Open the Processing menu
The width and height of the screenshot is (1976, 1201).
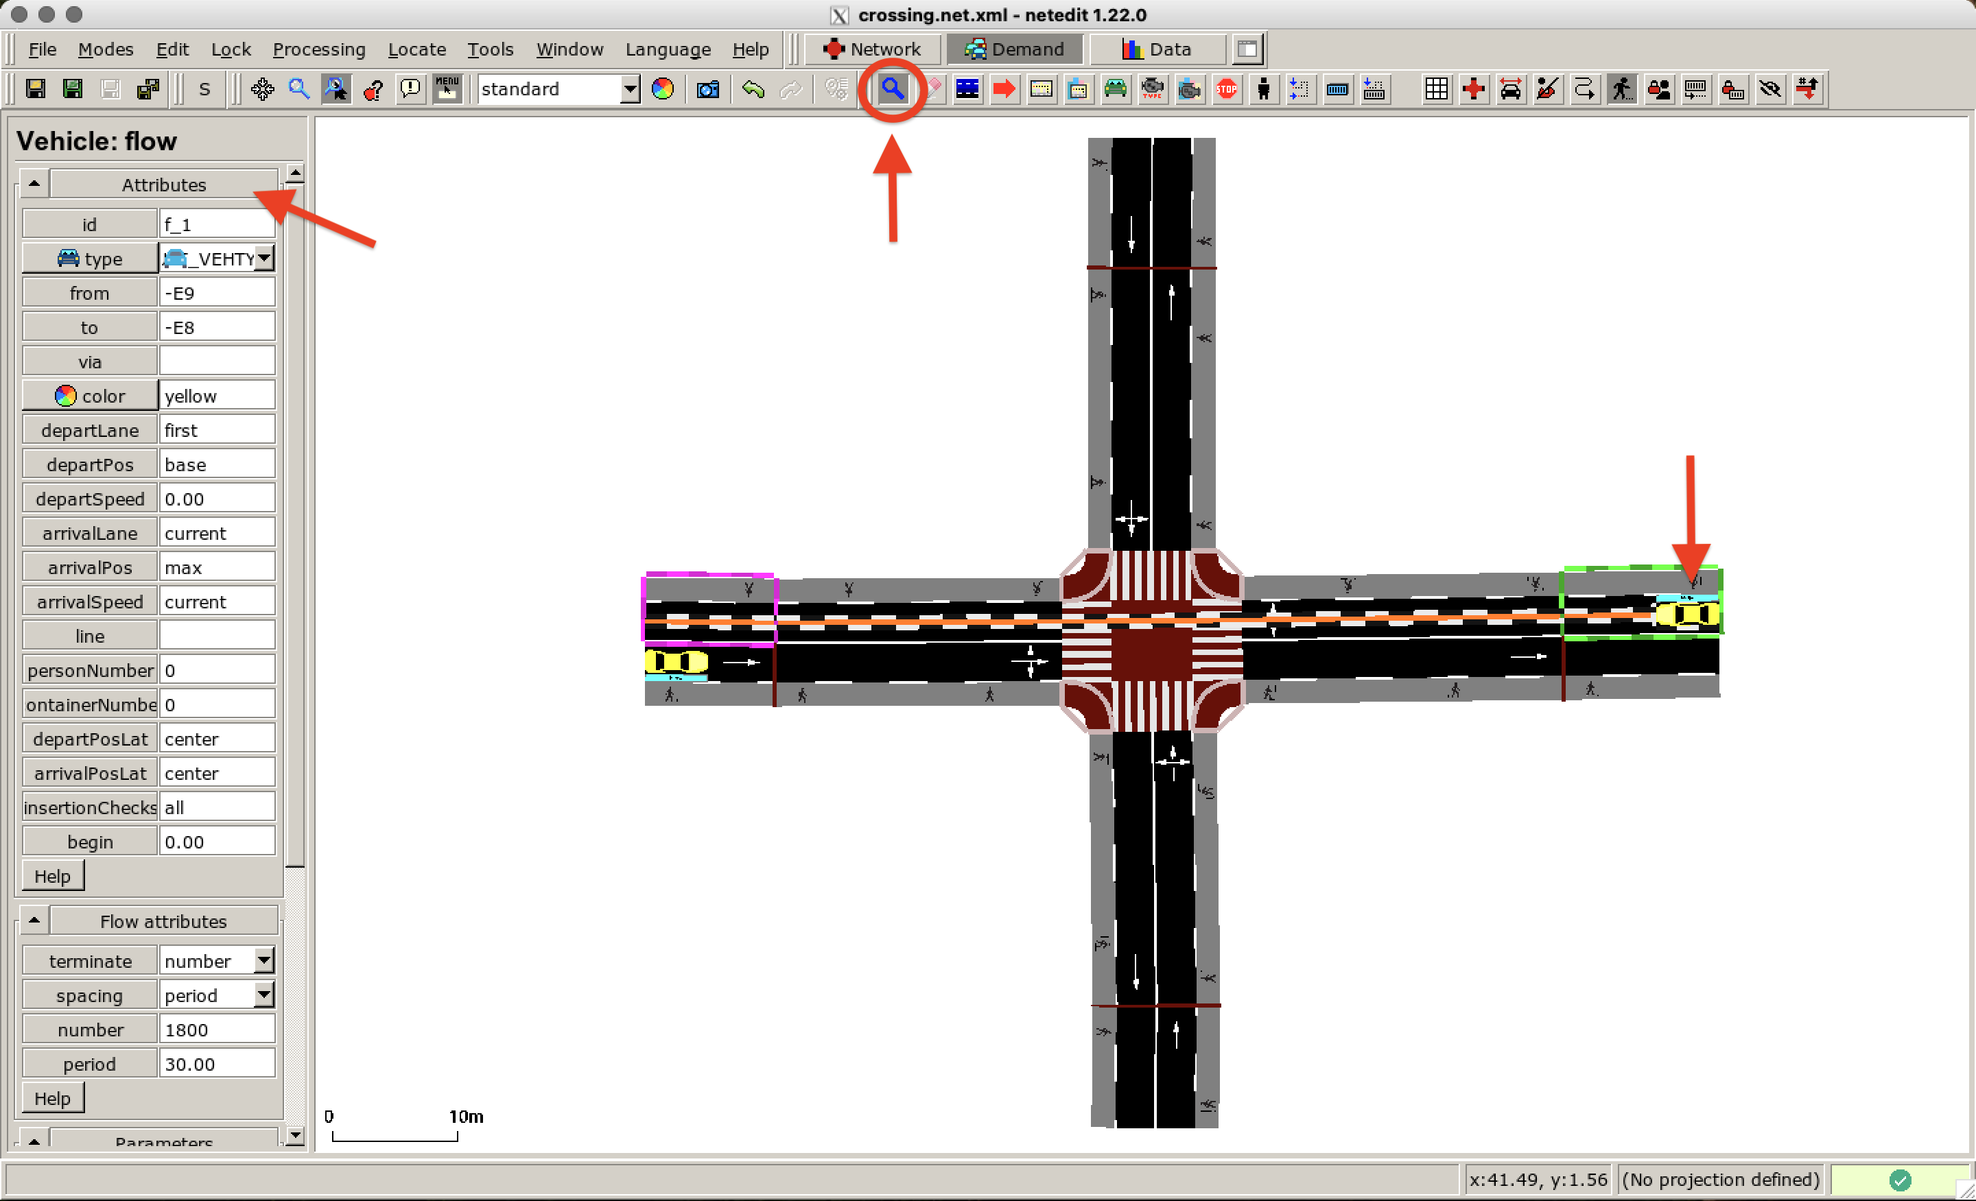click(319, 49)
